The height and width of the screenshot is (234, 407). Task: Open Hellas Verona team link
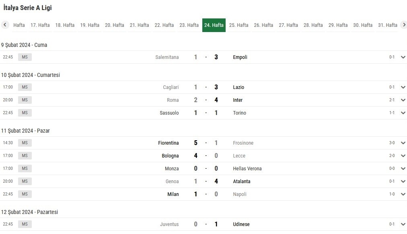247,169
